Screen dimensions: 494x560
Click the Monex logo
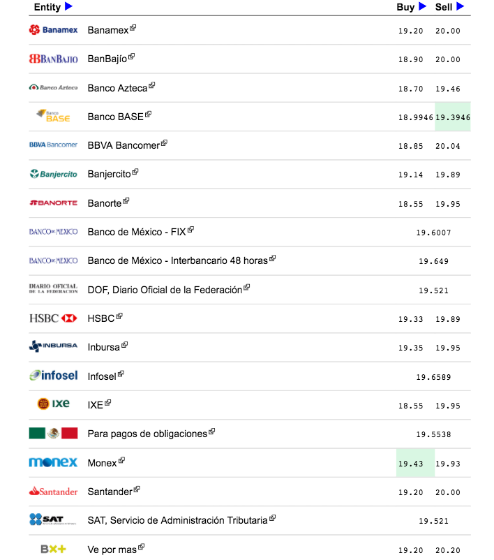click(x=53, y=462)
